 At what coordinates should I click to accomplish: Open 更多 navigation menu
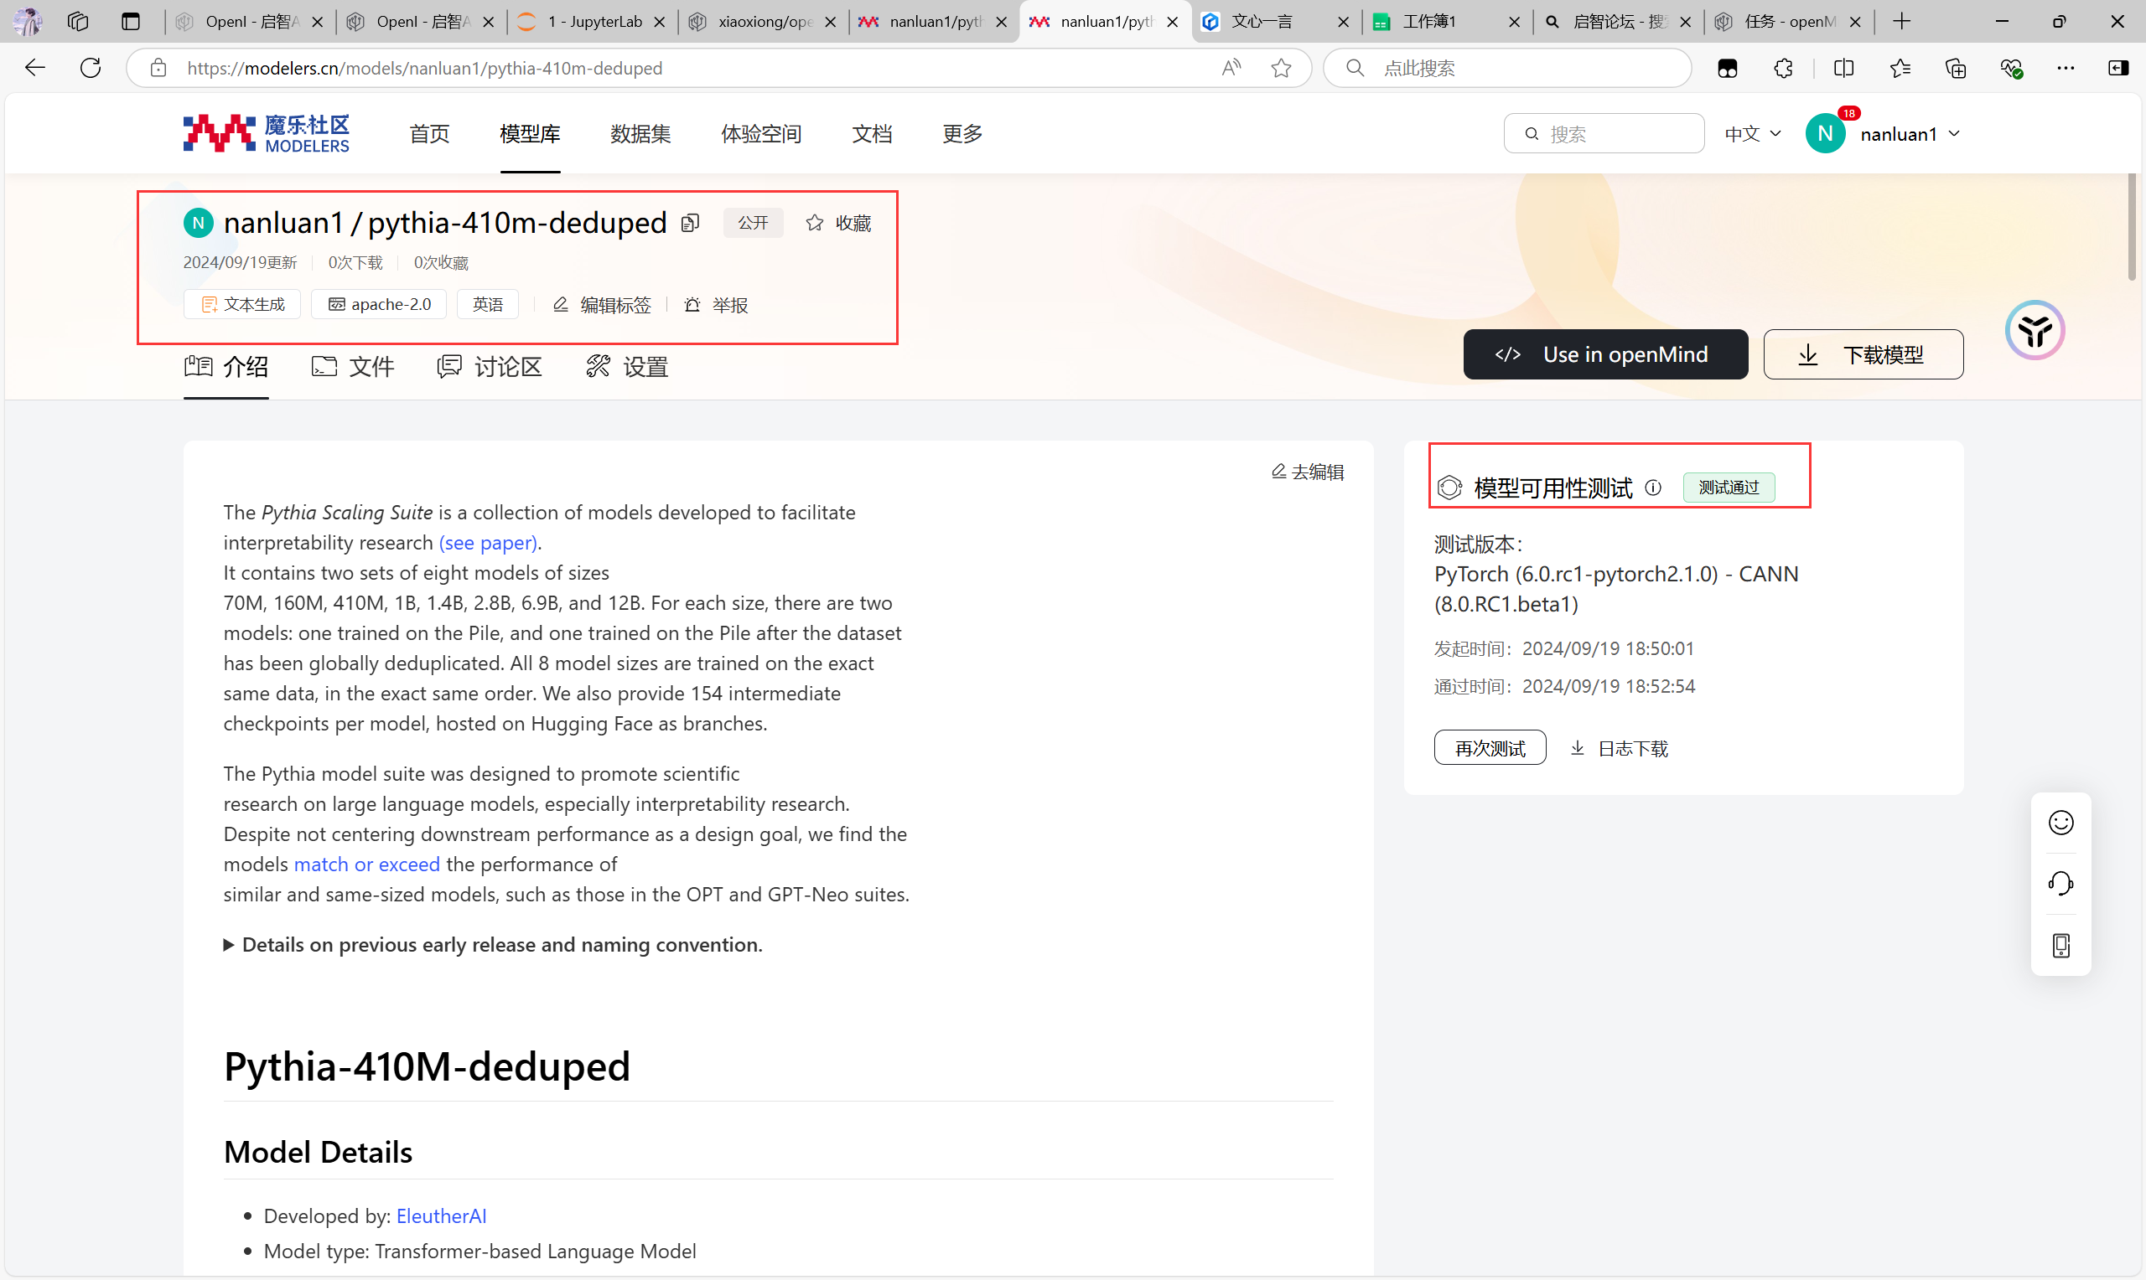point(962,134)
